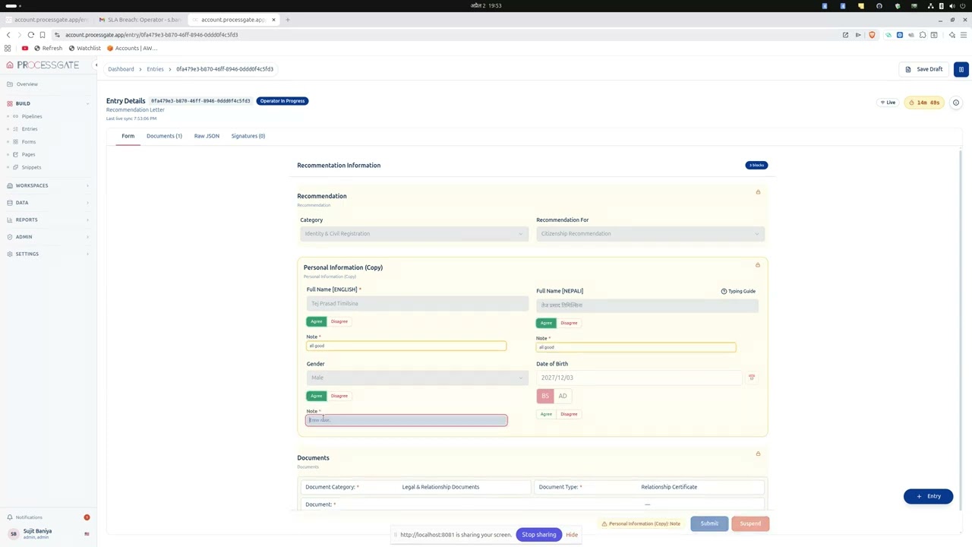972x547 pixels.
Task: Expand the WORKSPACES sidebar section
Action: [x=47, y=185]
